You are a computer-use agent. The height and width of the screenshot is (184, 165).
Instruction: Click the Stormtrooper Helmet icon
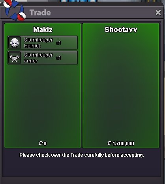point(15,43)
